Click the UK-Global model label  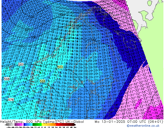pyautogui.click(x=75, y=122)
